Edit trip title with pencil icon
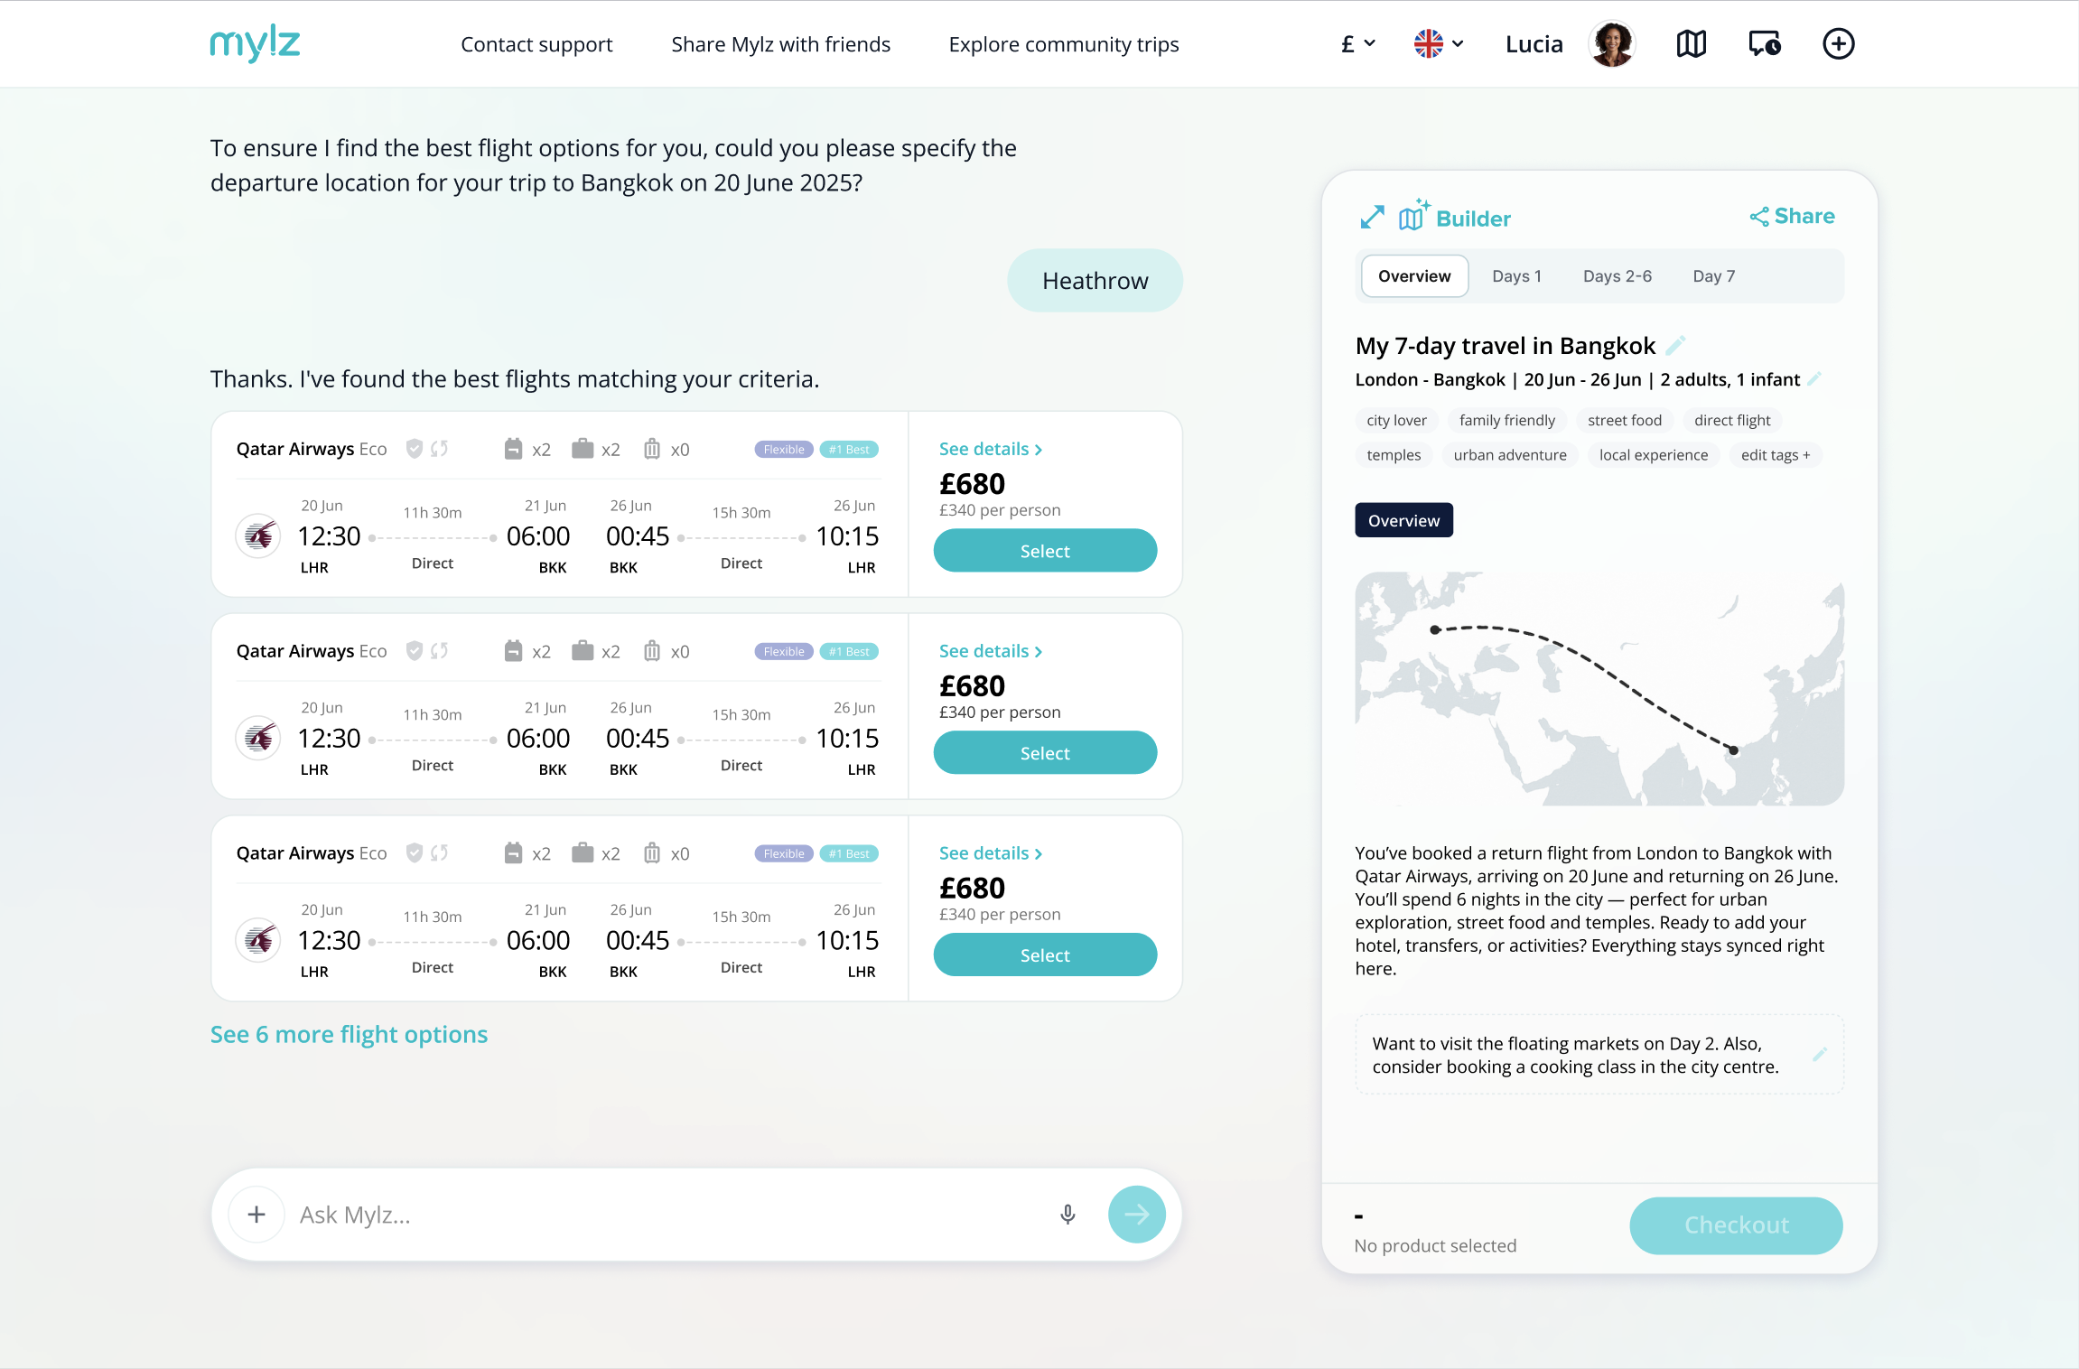 click(1675, 346)
